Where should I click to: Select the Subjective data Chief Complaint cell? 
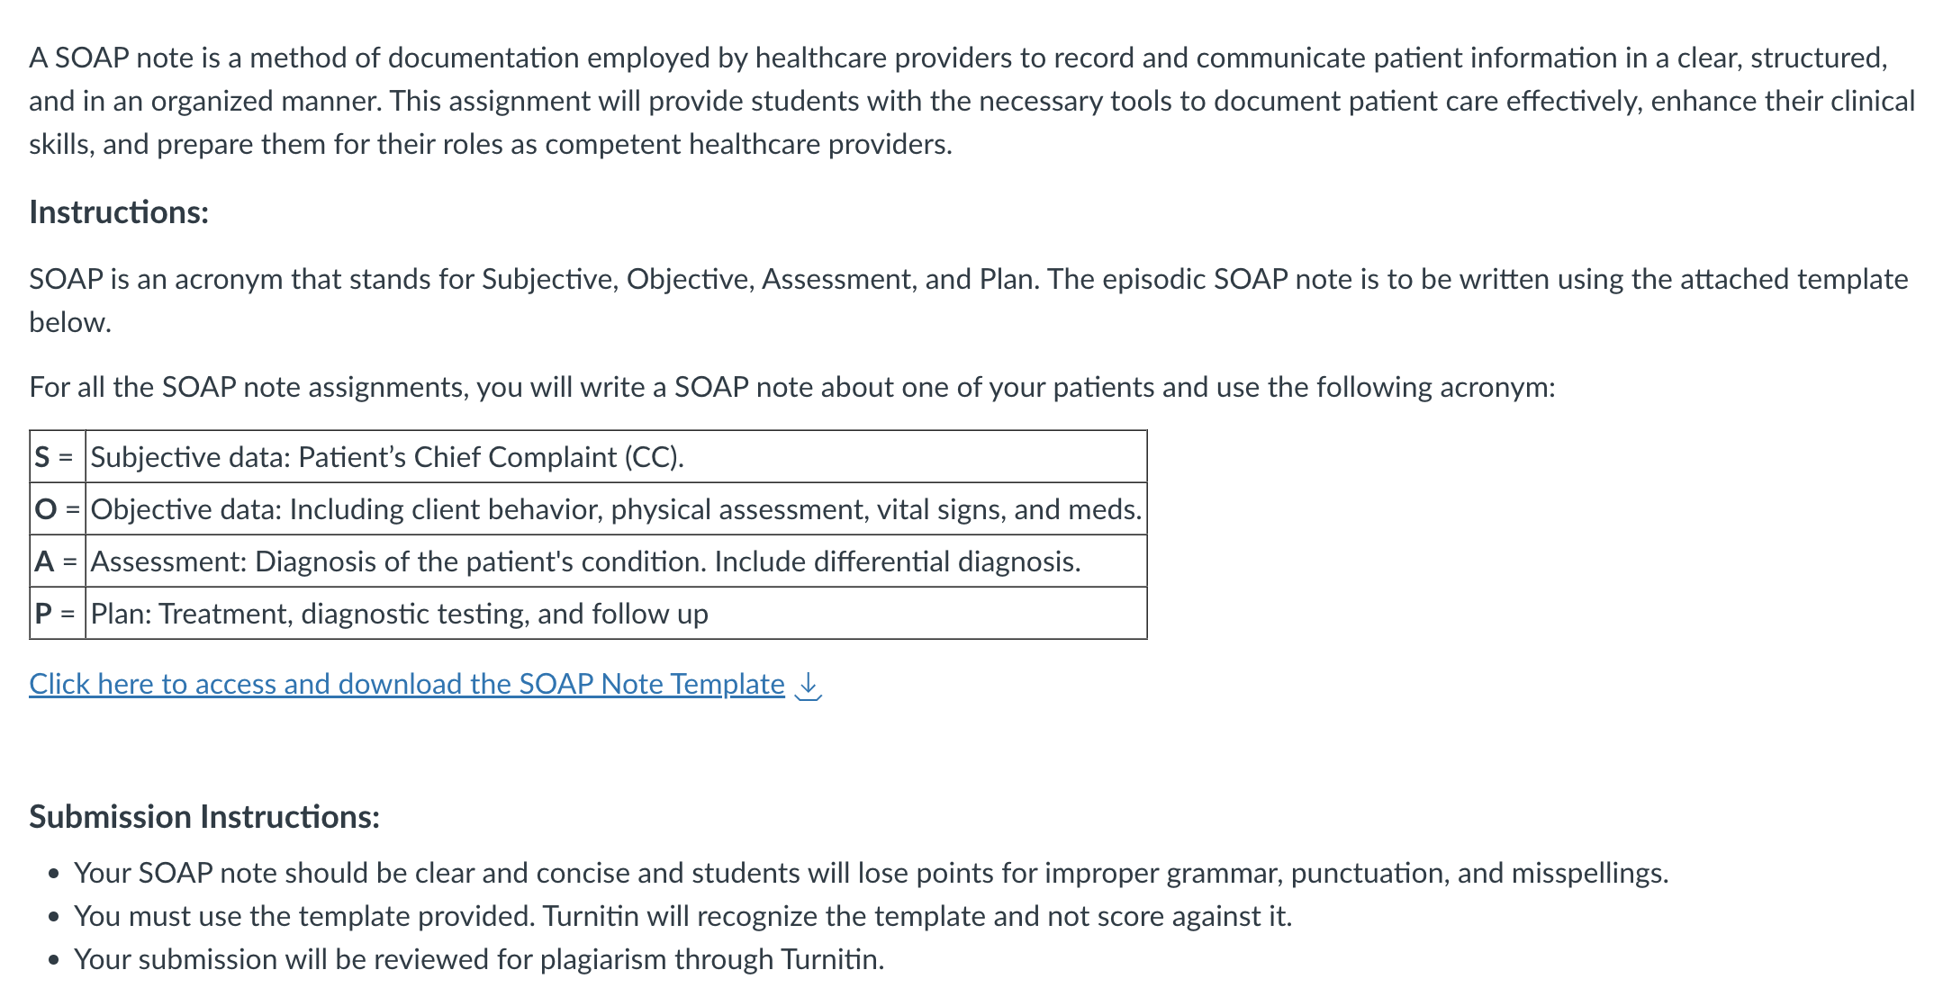pos(616,457)
